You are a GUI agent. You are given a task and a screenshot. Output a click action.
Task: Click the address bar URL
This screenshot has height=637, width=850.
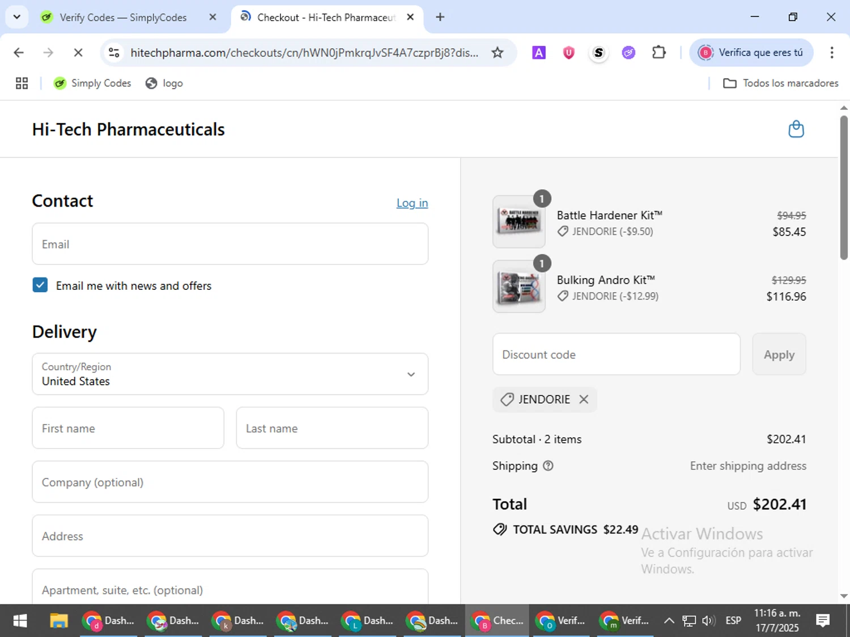[x=304, y=53]
